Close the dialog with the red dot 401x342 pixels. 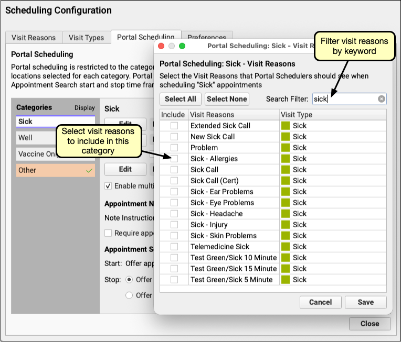[162, 46]
